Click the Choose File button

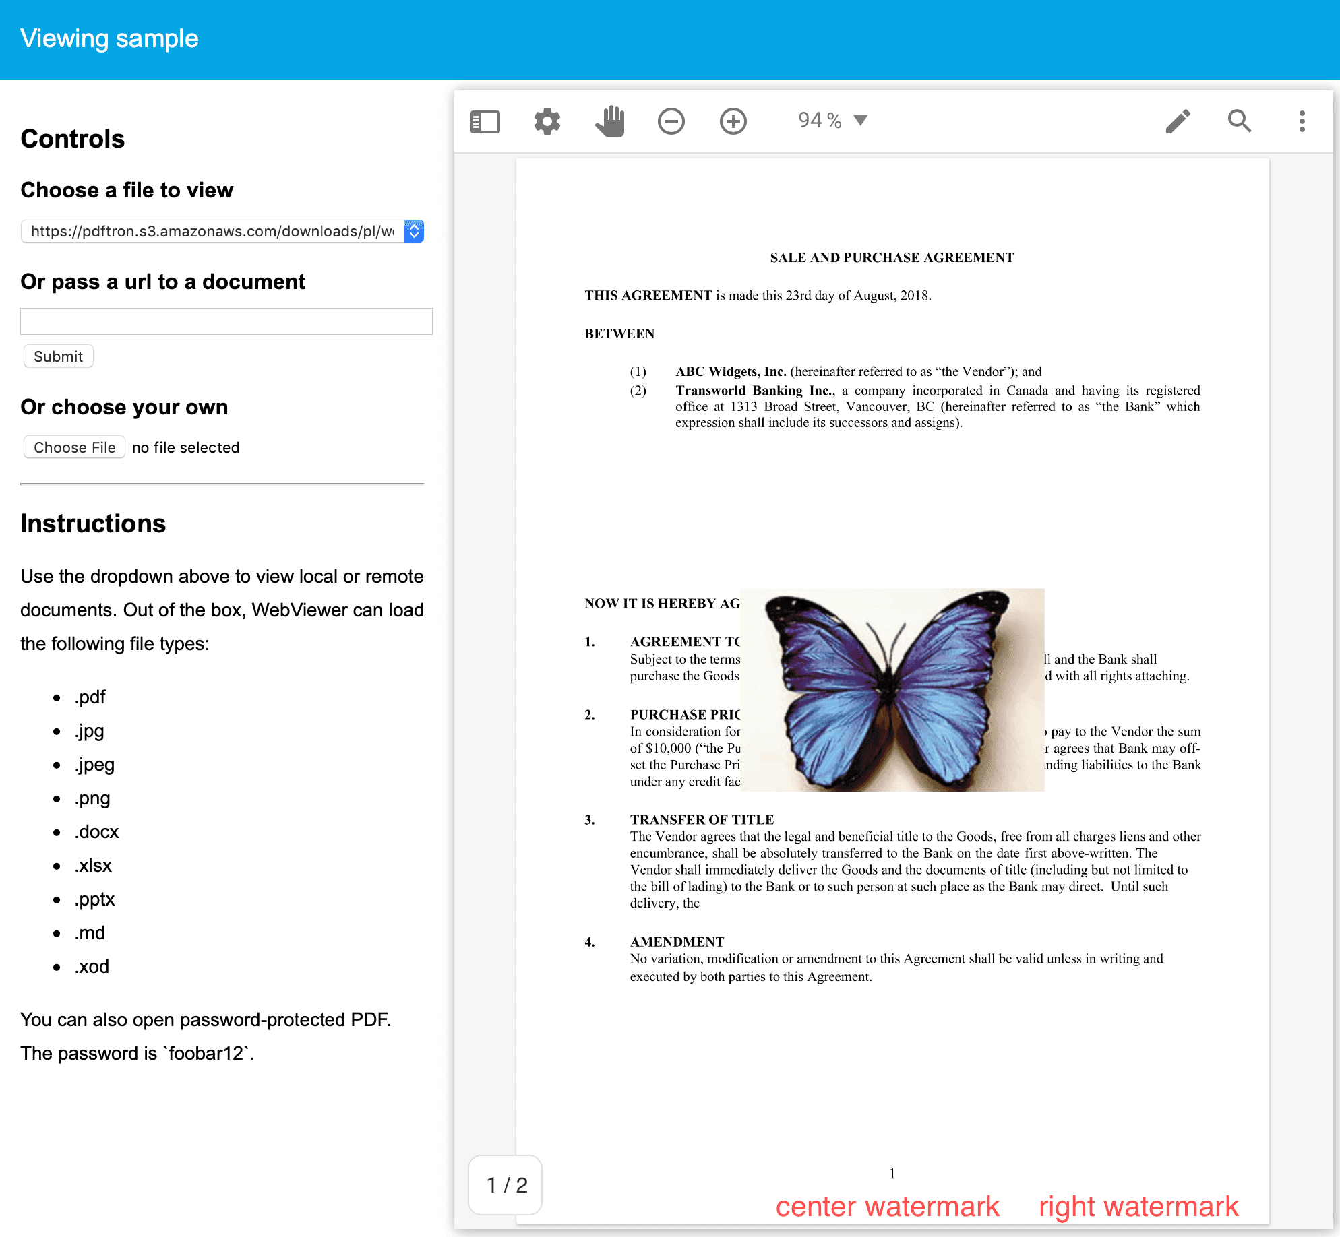tap(74, 447)
